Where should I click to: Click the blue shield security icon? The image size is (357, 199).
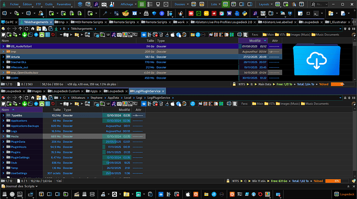(x=154, y=13)
